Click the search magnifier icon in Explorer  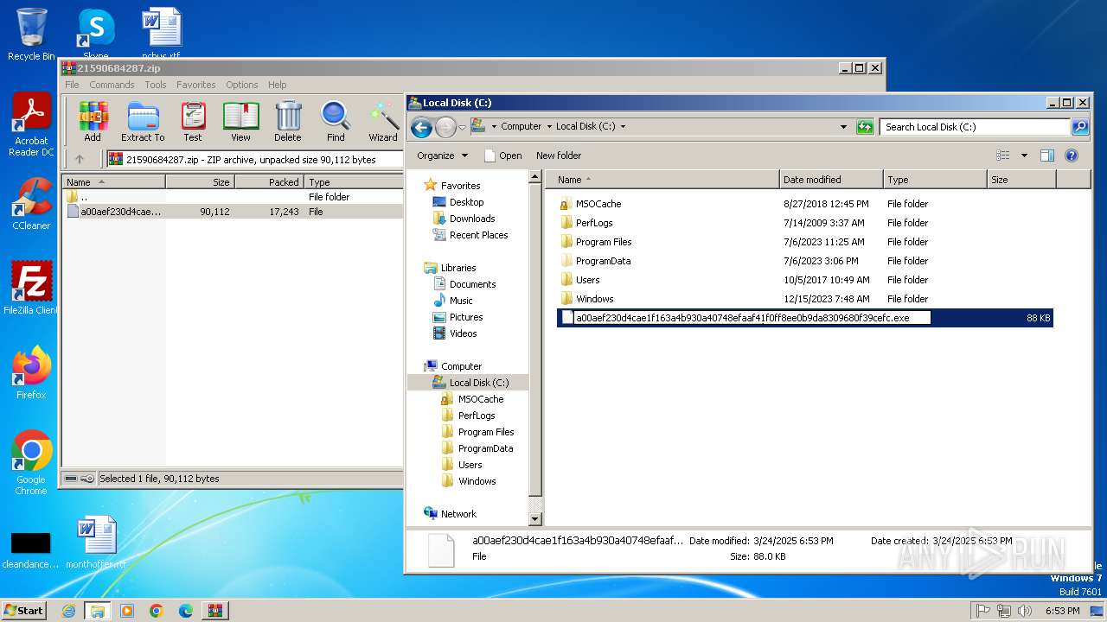1080,127
